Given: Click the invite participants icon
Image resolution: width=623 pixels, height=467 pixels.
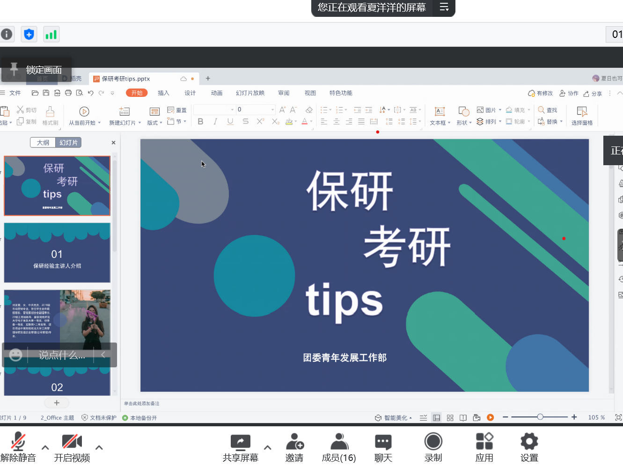Looking at the screenshot, I should [x=294, y=442].
